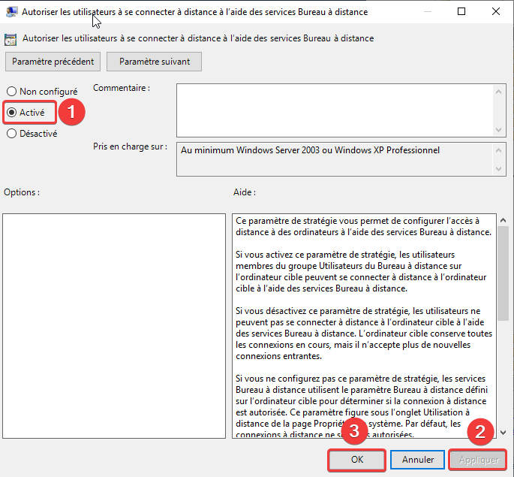Choose the Activé option

pos(12,113)
